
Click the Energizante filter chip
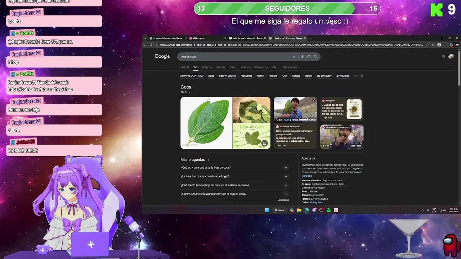343,76
